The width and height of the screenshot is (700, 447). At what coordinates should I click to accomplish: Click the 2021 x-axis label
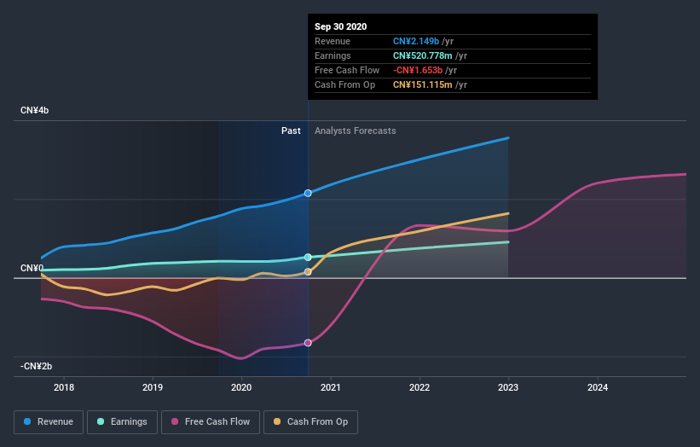click(330, 387)
